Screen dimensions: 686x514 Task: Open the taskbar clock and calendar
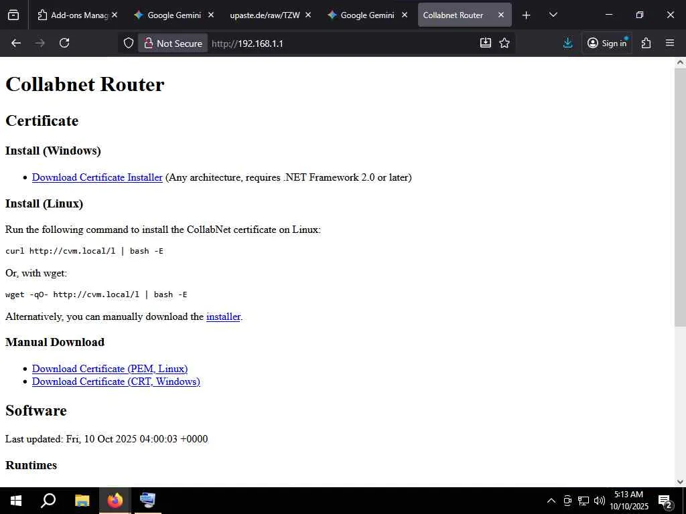(x=629, y=501)
